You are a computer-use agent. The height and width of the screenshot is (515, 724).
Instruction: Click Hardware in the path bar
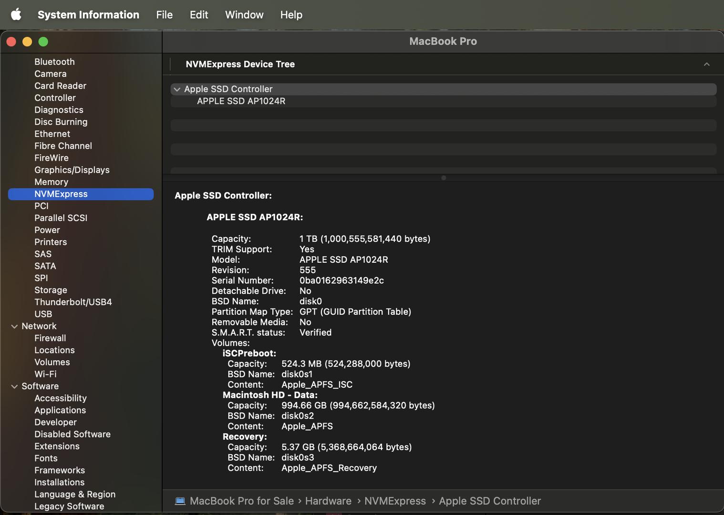(x=328, y=501)
